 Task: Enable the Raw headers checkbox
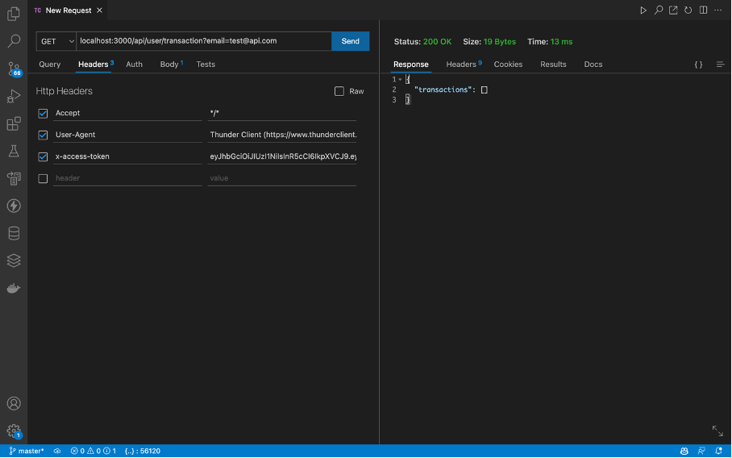pyautogui.click(x=339, y=91)
